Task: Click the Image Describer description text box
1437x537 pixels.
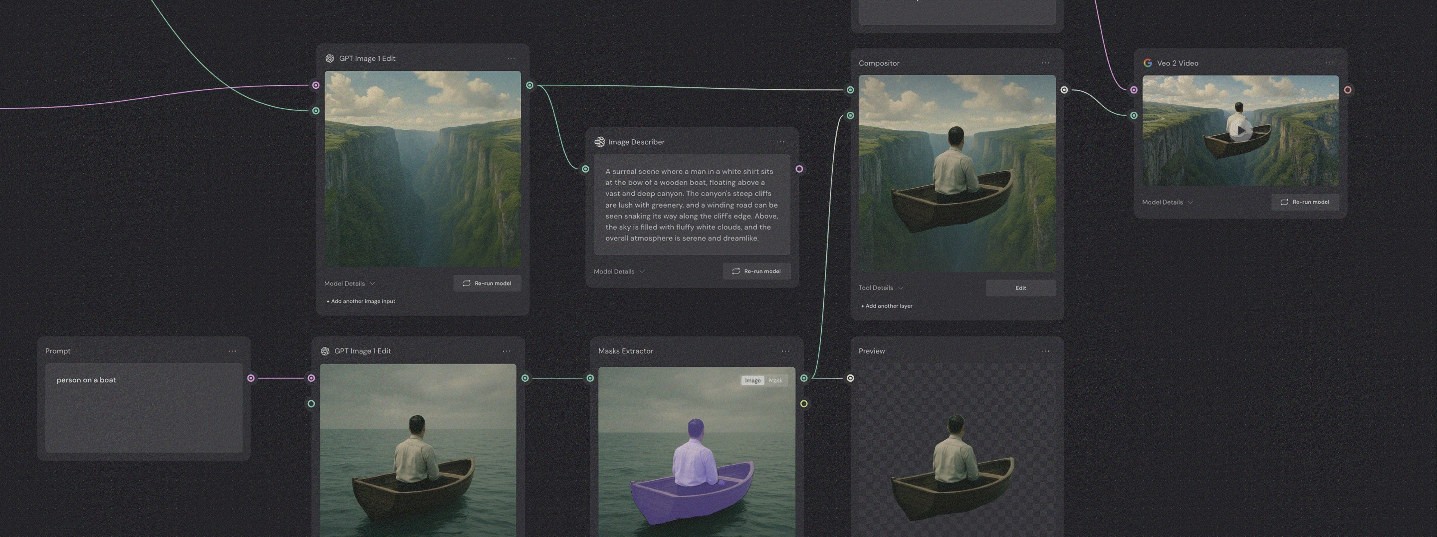Action: tap(692, 204)
